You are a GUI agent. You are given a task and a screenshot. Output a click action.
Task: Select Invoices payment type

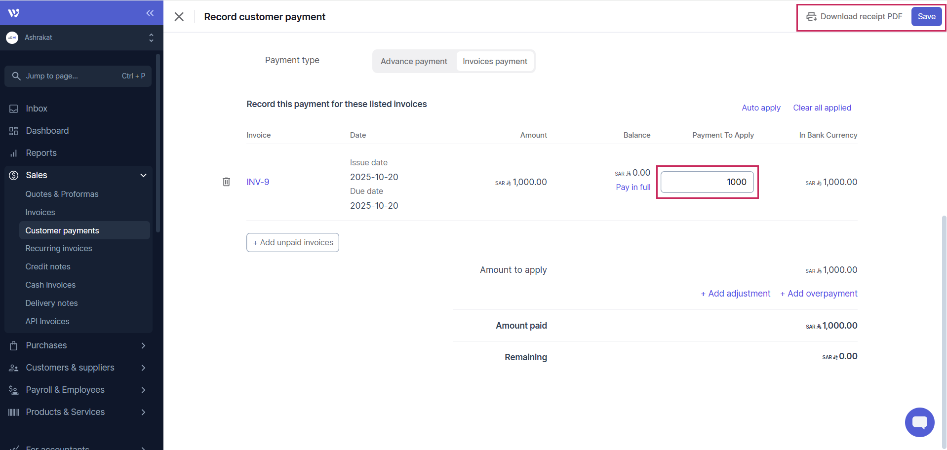click(495, 61)
